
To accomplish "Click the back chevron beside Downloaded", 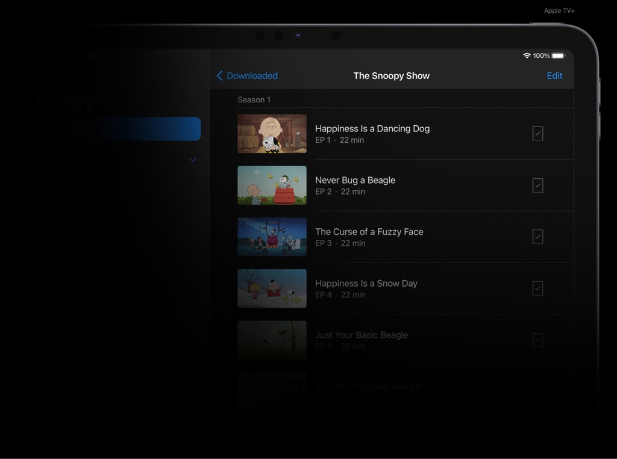I will [x=219, y=75].
